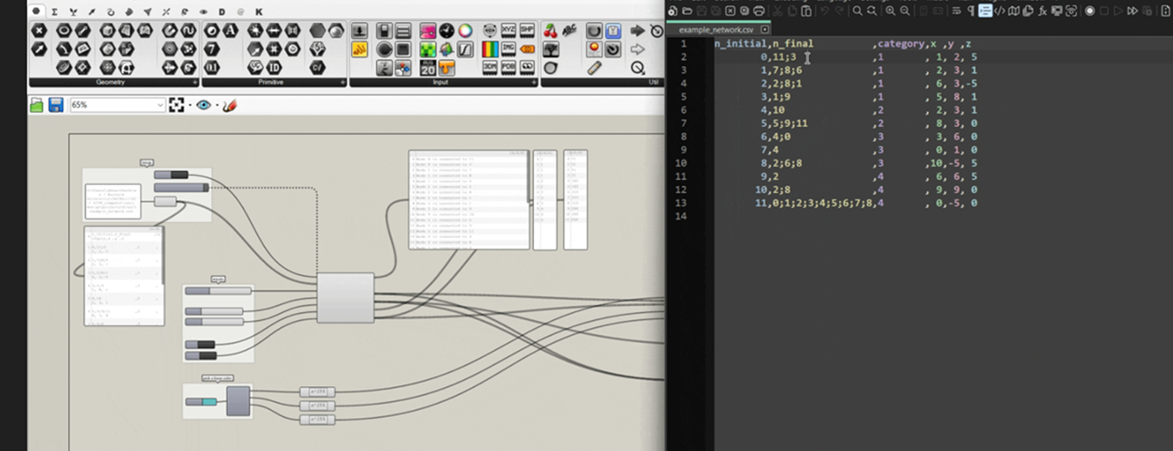Click the Zoom Out icon in Notepad++

click(x=905, y=11)
